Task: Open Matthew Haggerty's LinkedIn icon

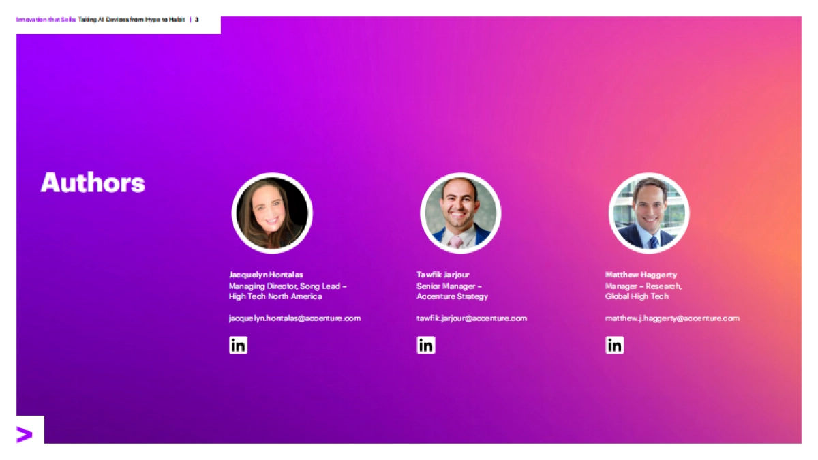Action: pos(614,345)
